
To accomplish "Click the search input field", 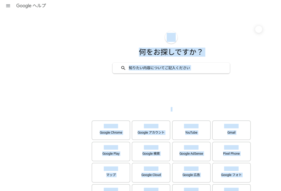I will click(176, 68).
